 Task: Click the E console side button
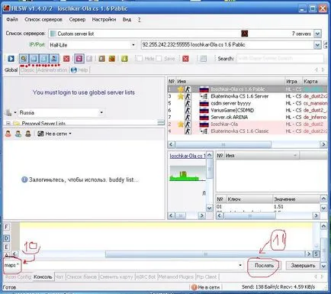(7, 247)
